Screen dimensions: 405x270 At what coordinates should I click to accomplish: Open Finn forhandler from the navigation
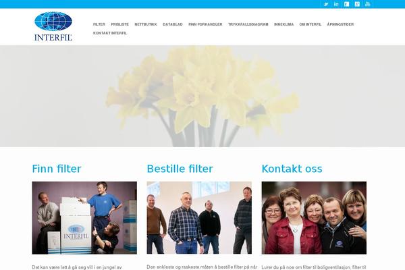[205, 24]
